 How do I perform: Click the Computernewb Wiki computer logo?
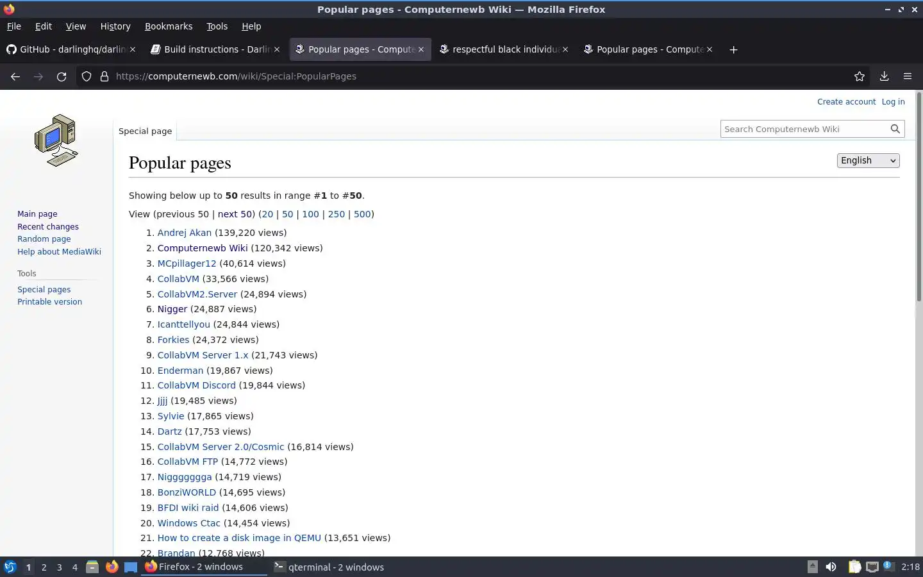click(56, 140)
